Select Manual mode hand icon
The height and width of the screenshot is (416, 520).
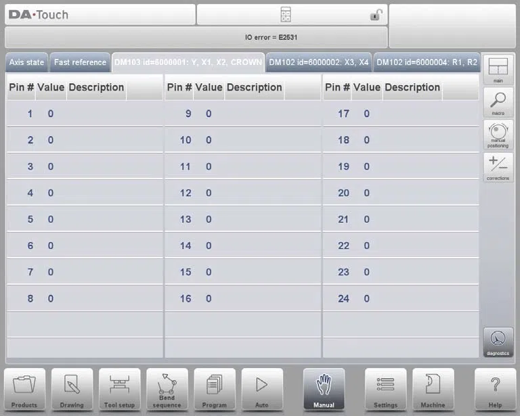(x=324, y=390)
